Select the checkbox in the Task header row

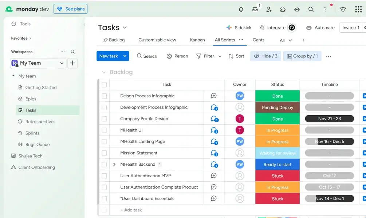point(105,84)
